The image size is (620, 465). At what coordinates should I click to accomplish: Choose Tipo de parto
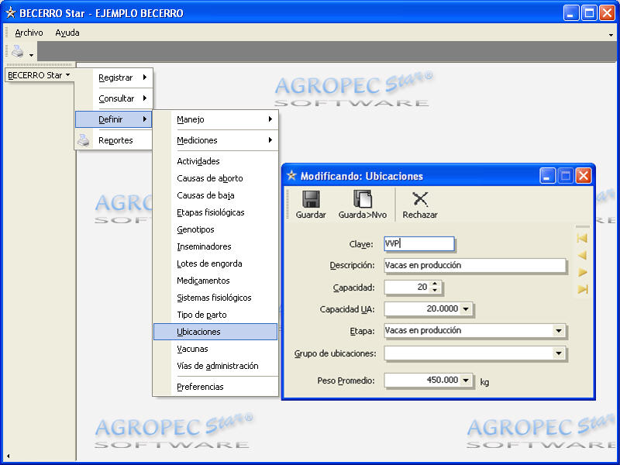[x=215, y=315]
